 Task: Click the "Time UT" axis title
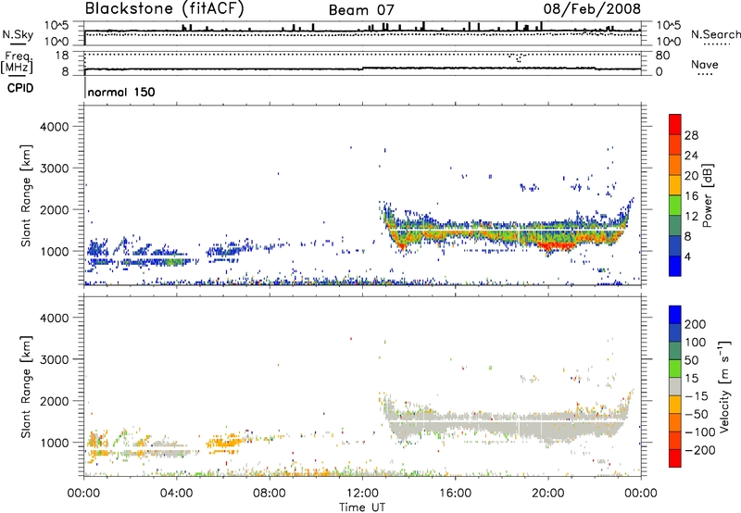(362, 507)
